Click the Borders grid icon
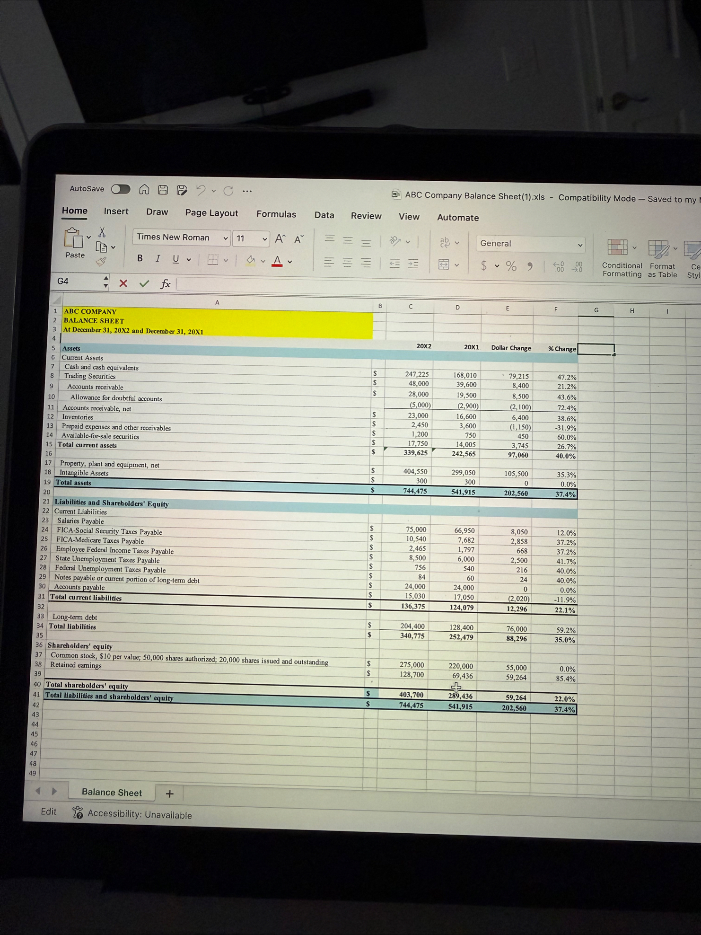701x935 pixels. [213, 260]
